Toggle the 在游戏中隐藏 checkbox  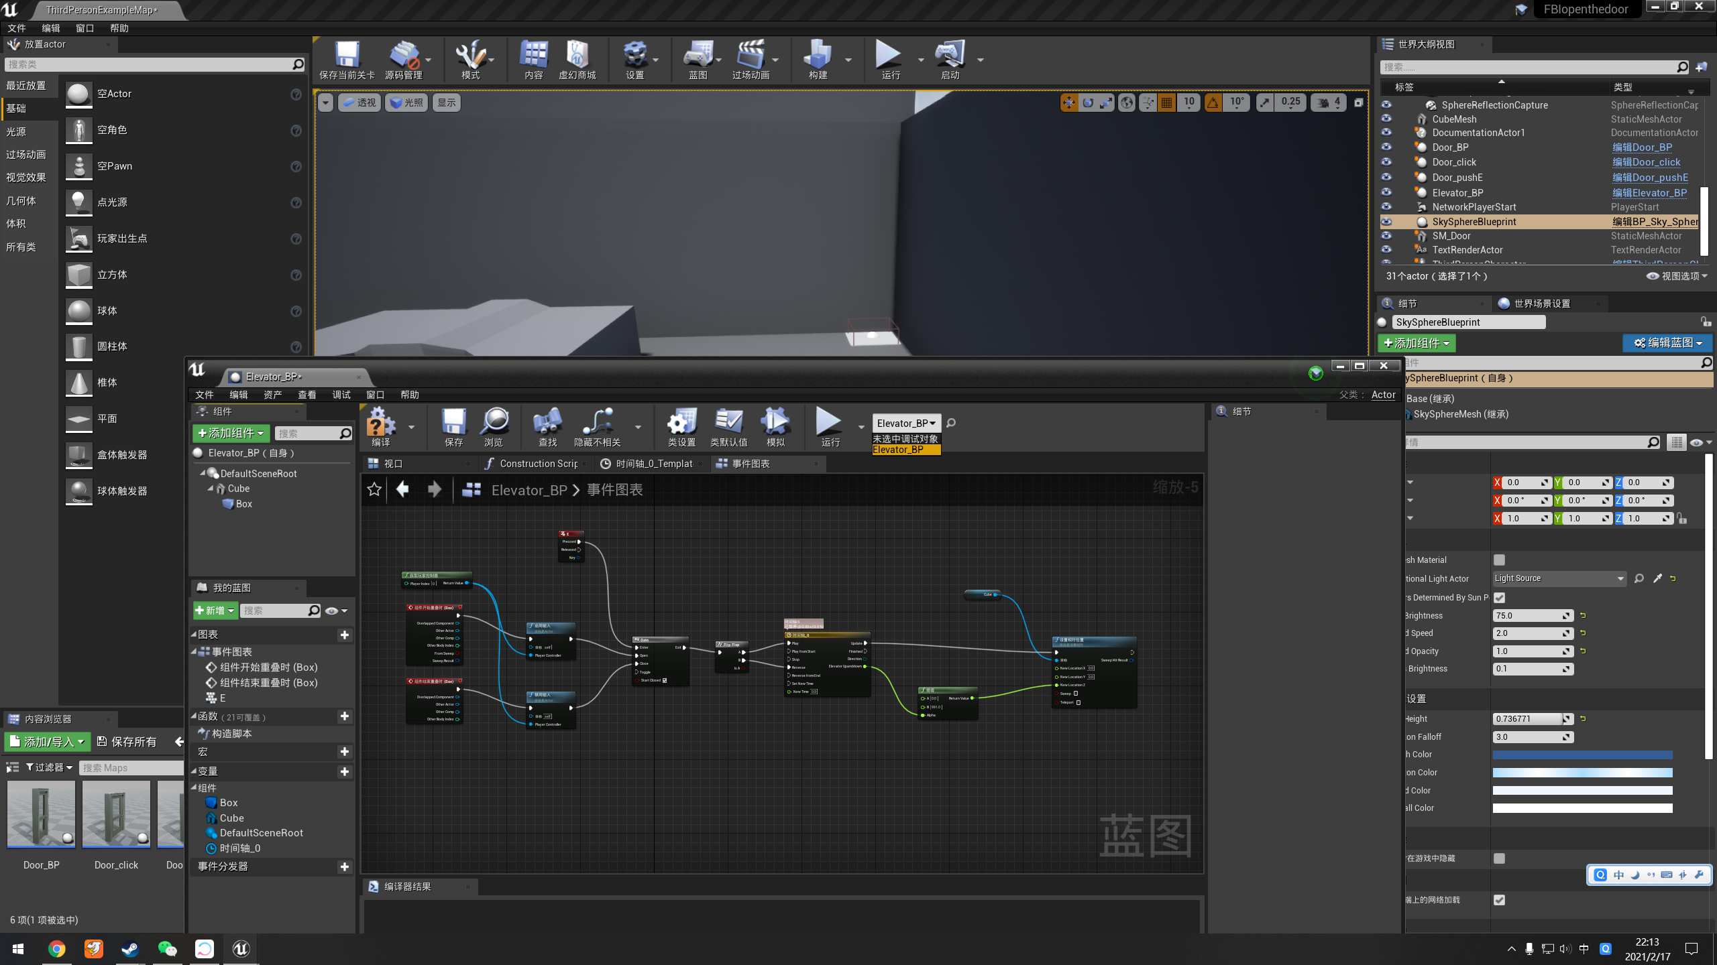(1500, 858)
